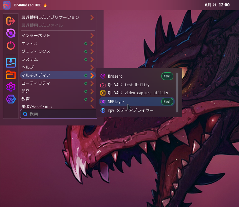
Task: Click the New! badge next to SMPlayer
Action: [167, 102]
